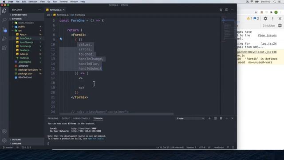This screenshot has width=284, height=160.
Task: Switch to the Output panel tab
Action: (x=66, y=118)
